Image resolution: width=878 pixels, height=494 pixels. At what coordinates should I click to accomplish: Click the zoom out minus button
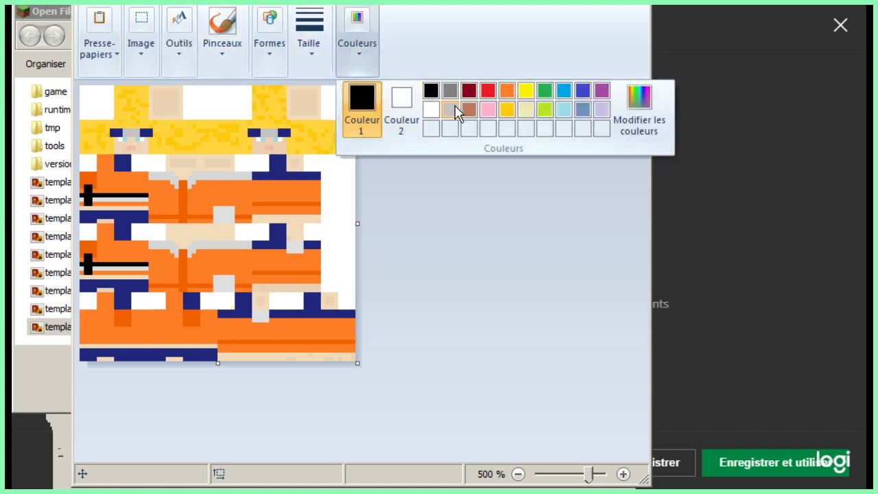(519, 474)
